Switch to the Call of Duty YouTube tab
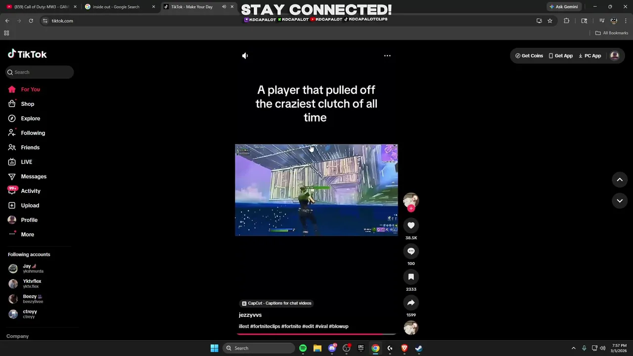Screen dimensions: 633x356 point(42,7)
